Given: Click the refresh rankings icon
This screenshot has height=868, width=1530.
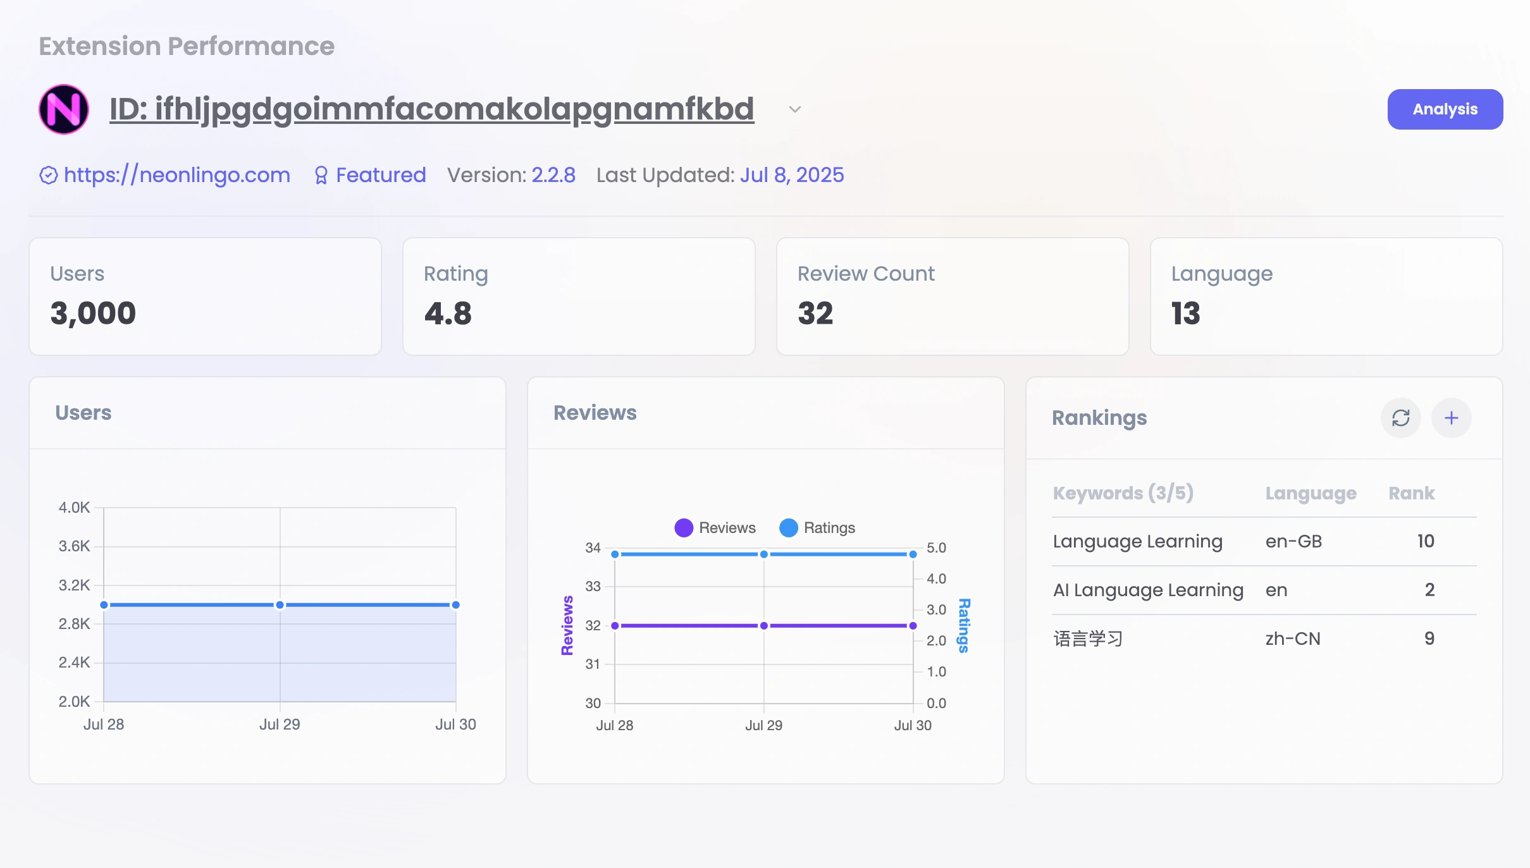Looking at the screenshot, I should (x=1400, y=418).
